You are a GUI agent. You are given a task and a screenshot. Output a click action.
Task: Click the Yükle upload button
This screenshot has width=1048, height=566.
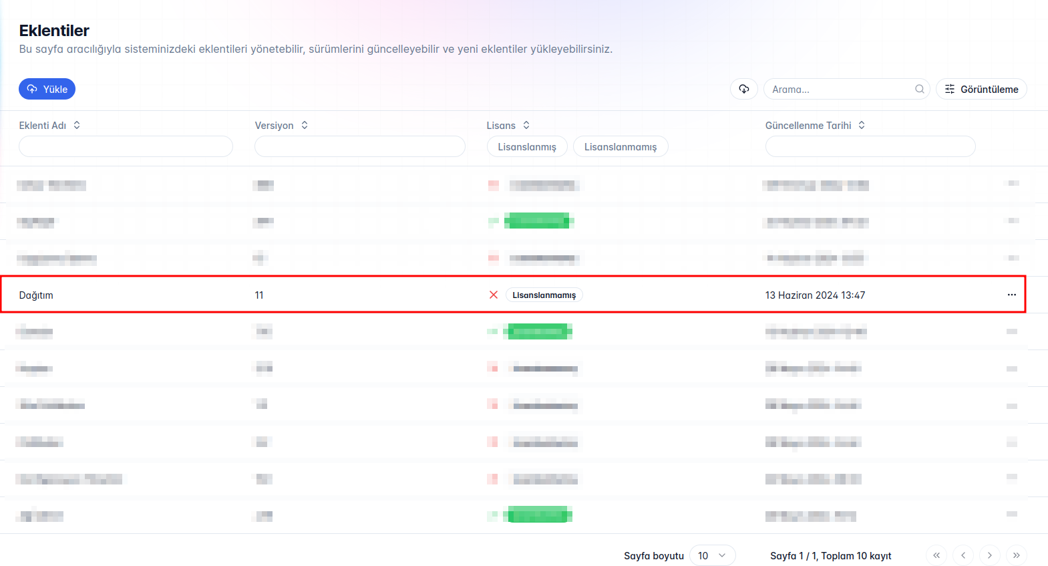(x=47, y=89)
